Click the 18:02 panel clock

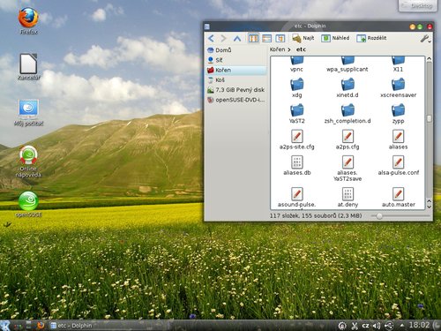[419, 325]
